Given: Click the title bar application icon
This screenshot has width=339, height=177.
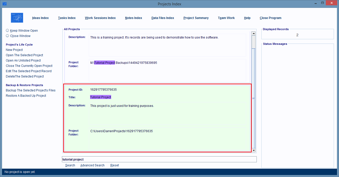Looking at the screenshot, I should (4, 4).
